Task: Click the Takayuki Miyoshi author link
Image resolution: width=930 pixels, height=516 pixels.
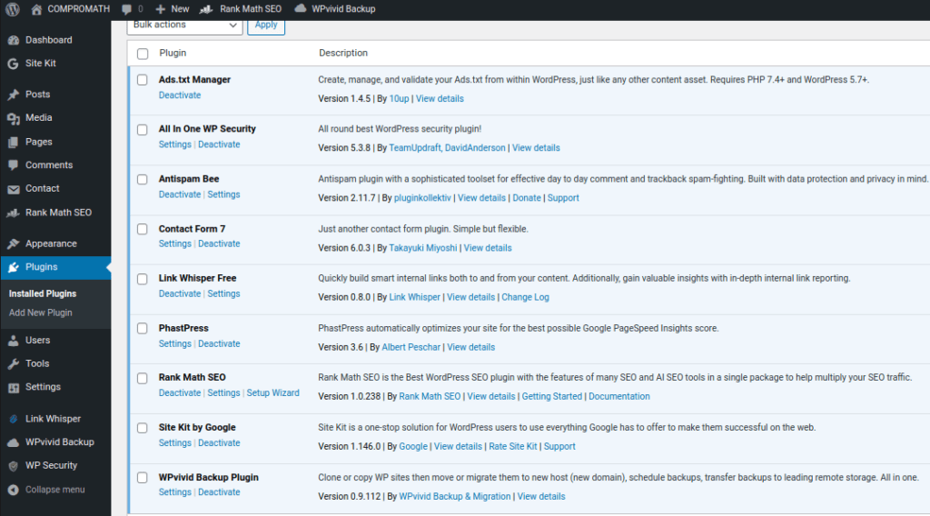Action: pos(423,248)
